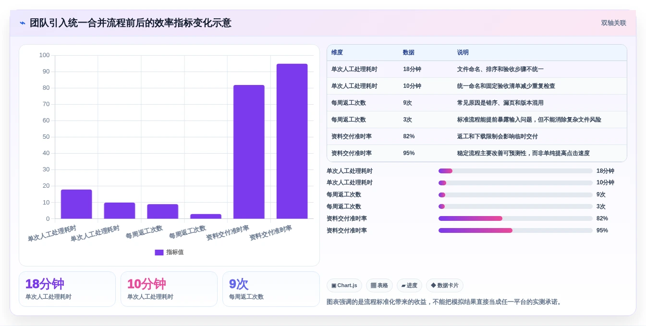Click the 9次 cell in the table
The image size is (646, 326).
pyautogui.click(x=407, y=103)
